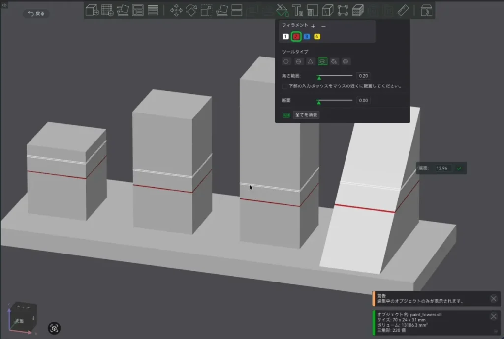The height and width of the screenshot is (339, 504).
Task: Toggle the color painting bucket tool
Action: click(x=282, y=10)
